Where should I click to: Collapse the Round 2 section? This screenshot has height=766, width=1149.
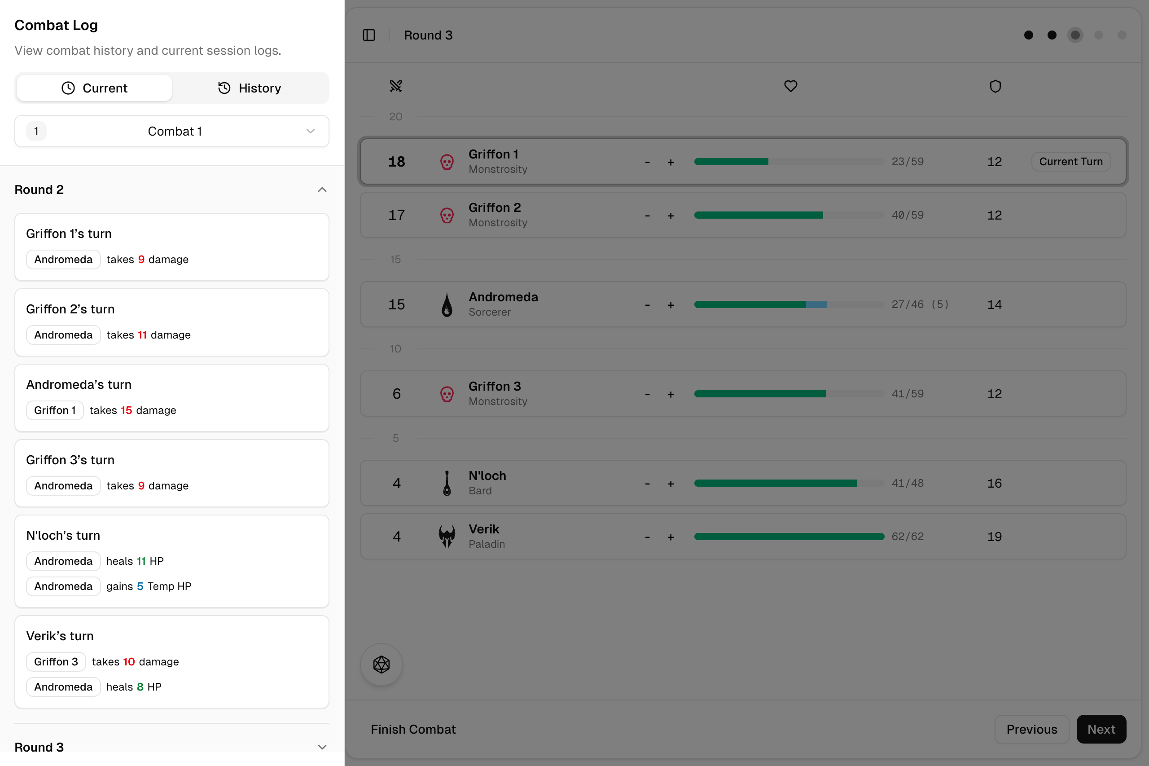pos(322,189)
